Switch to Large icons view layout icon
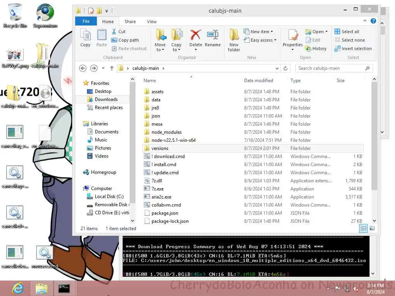395x296 pixels. (x=372, y=228)
